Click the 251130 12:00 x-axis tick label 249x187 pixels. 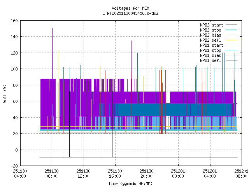83,173
